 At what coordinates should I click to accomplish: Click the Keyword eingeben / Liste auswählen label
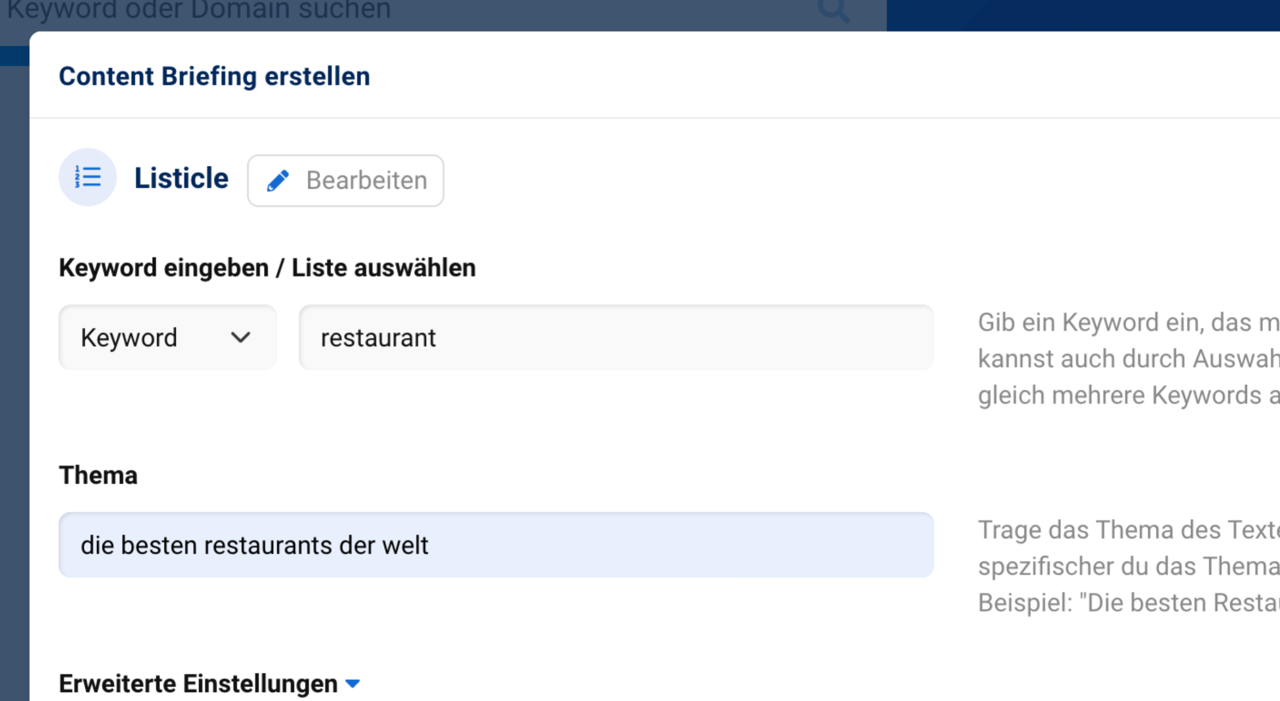click(x=267, y=268)
